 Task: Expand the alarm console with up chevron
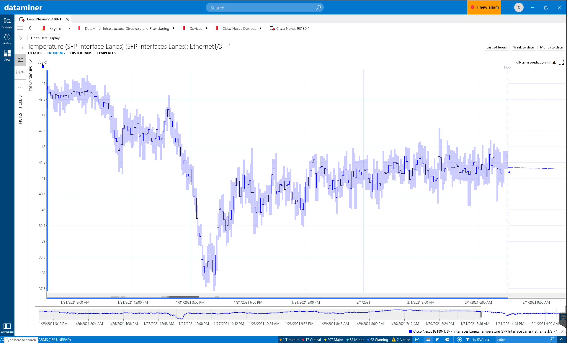coord(561,339)
